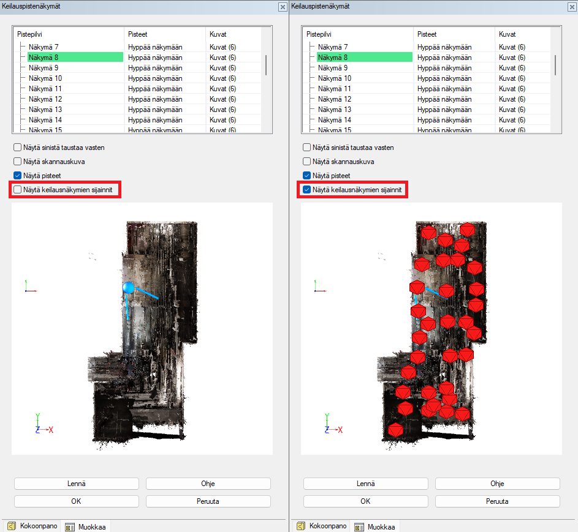578x532 pixels.
Task: Click Peruuta in the right panel
Action: click(497, 501)
